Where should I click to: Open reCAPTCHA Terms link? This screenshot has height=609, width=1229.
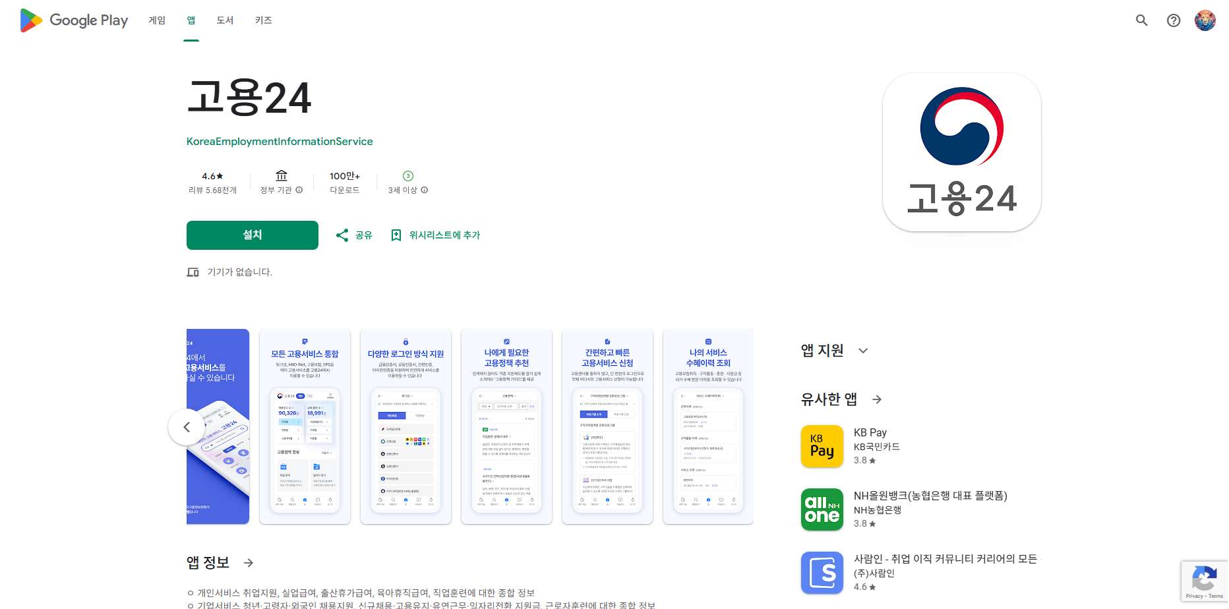1216,596
